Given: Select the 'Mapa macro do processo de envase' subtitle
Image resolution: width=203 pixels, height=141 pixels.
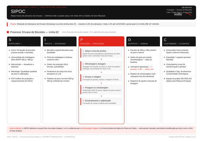Looking at the screenshot, I should tap(58, 16).
